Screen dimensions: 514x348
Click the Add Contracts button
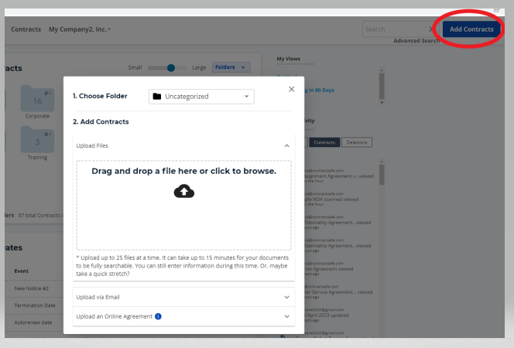(x=471, y=29)
